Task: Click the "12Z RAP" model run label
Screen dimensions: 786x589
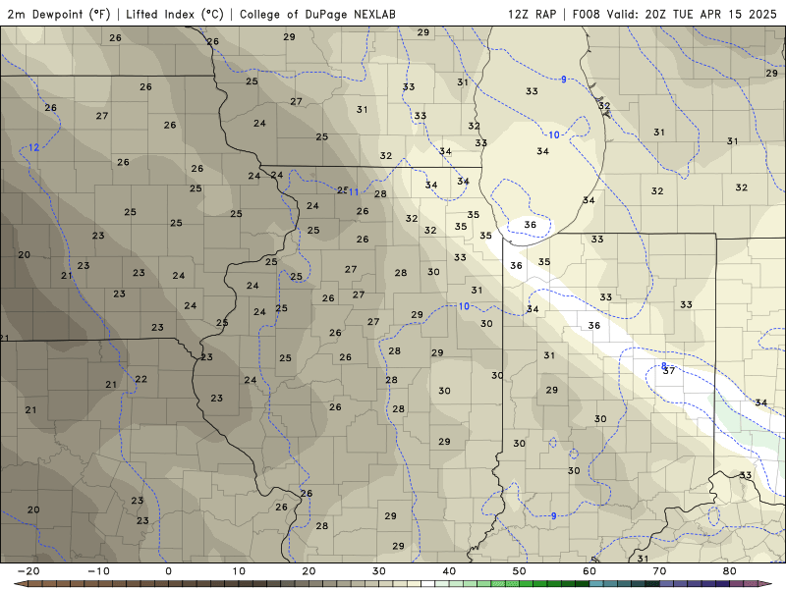Action: [x=532, y=14]
